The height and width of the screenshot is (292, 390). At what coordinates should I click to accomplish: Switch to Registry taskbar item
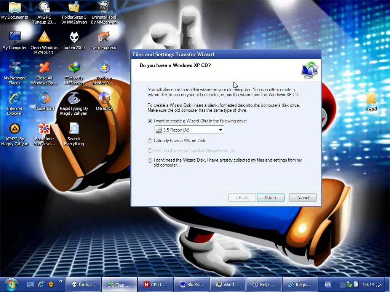click(300, 284)
